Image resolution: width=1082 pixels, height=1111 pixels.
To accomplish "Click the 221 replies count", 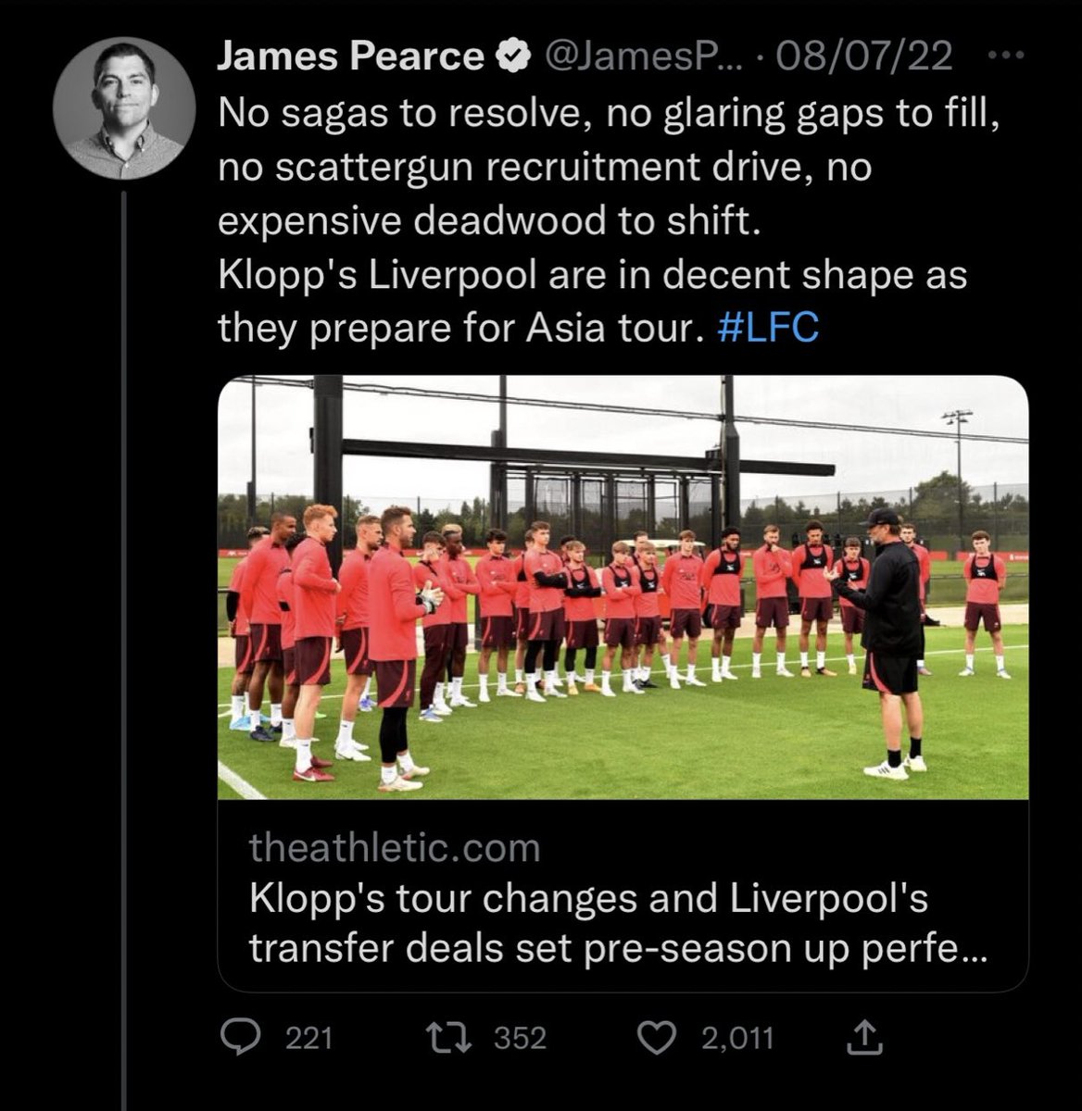I will point(308,1038).
